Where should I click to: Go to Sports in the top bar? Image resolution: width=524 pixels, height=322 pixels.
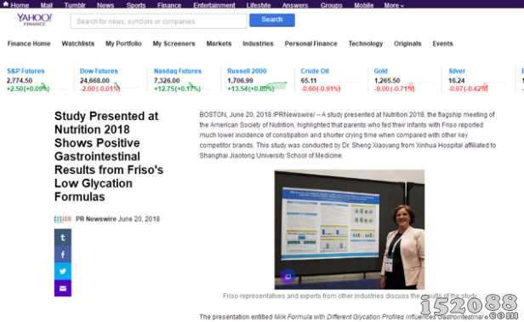pyautogui.click(x=136, y=5)
